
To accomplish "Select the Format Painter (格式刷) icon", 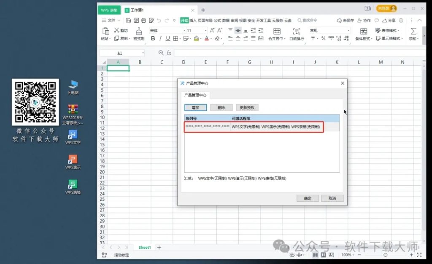I will pyautogui.click(x=138, y=34).
